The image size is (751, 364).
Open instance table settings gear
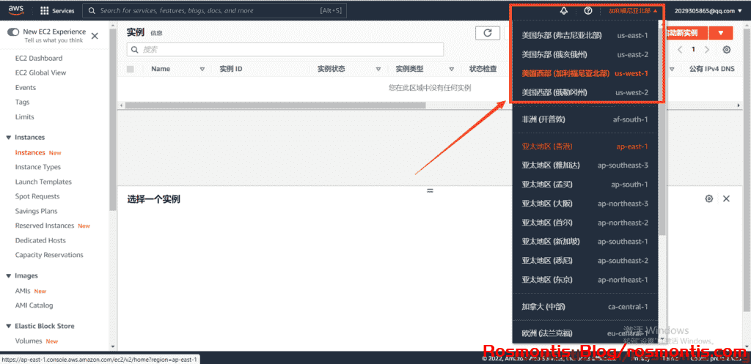(727, 50)
